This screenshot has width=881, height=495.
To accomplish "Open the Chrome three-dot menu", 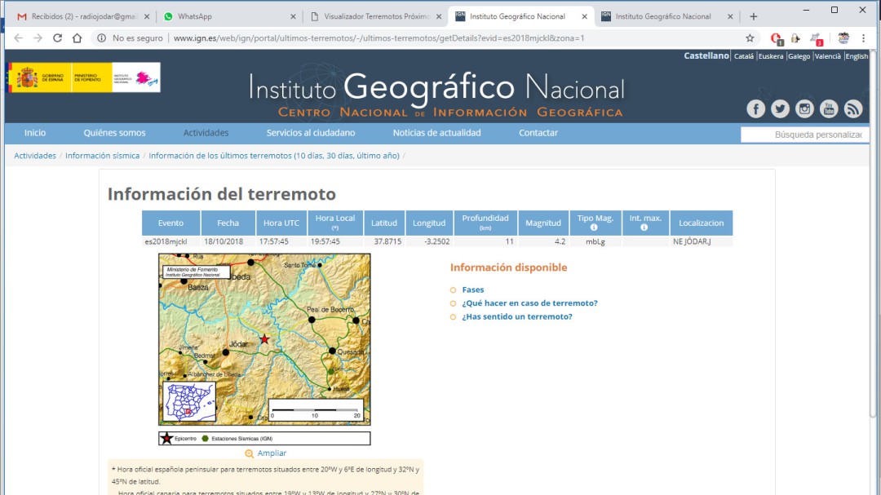I will [x=864, y=38].
